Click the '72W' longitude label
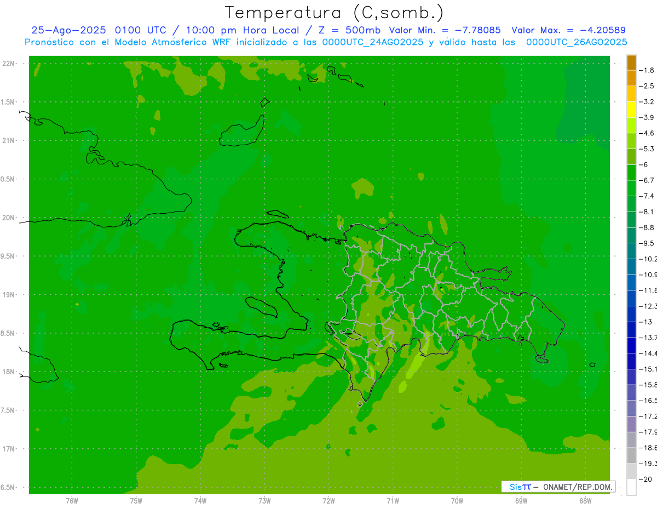The image size is (657, 508). click(x=328, y=501)
